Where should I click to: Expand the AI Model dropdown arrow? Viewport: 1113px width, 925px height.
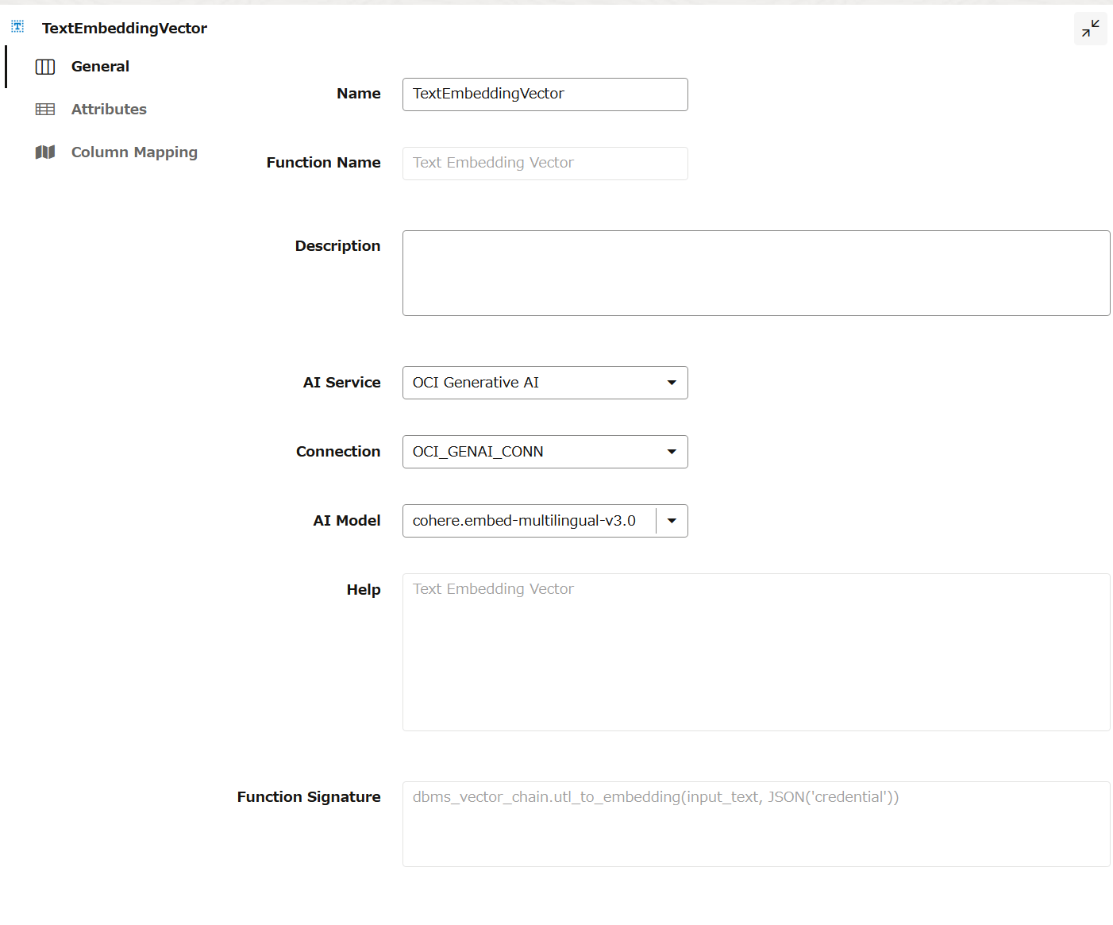(672, 521)
